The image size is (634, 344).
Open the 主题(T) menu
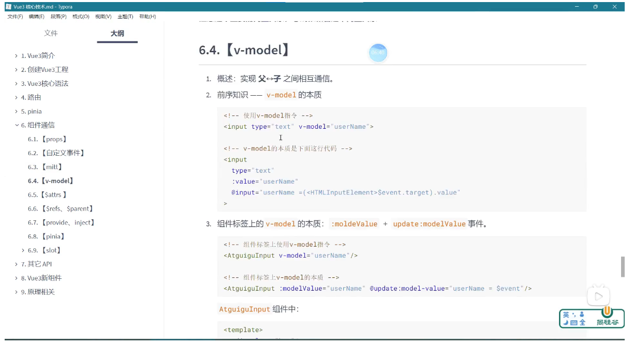125,17
